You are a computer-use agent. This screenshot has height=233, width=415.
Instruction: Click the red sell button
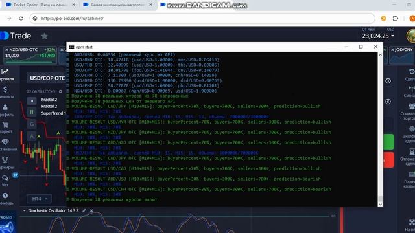pos(388,160)
